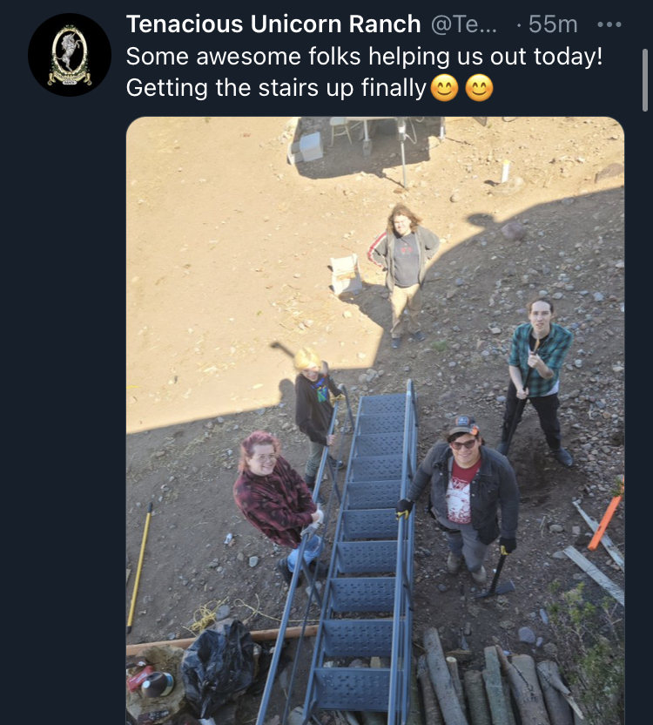
Task: Click the second smiling emoji in tweet
Action: tap(479, 88)
